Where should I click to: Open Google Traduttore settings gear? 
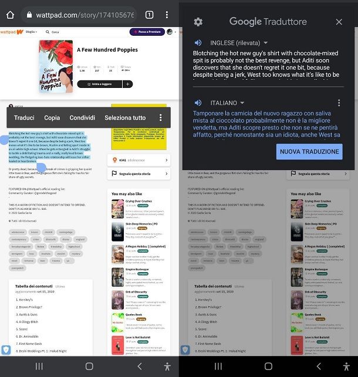pos(198,22)
